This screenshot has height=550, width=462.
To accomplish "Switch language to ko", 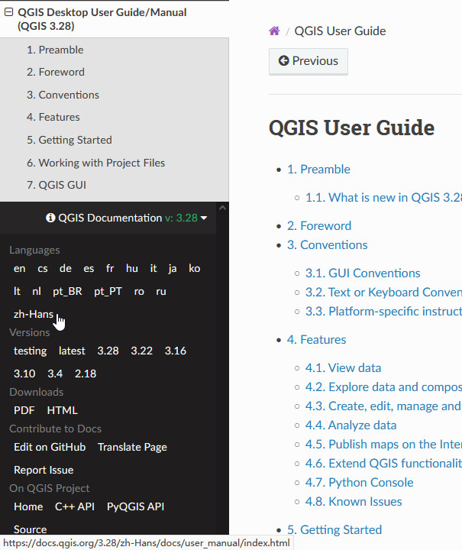I will 194,269.
